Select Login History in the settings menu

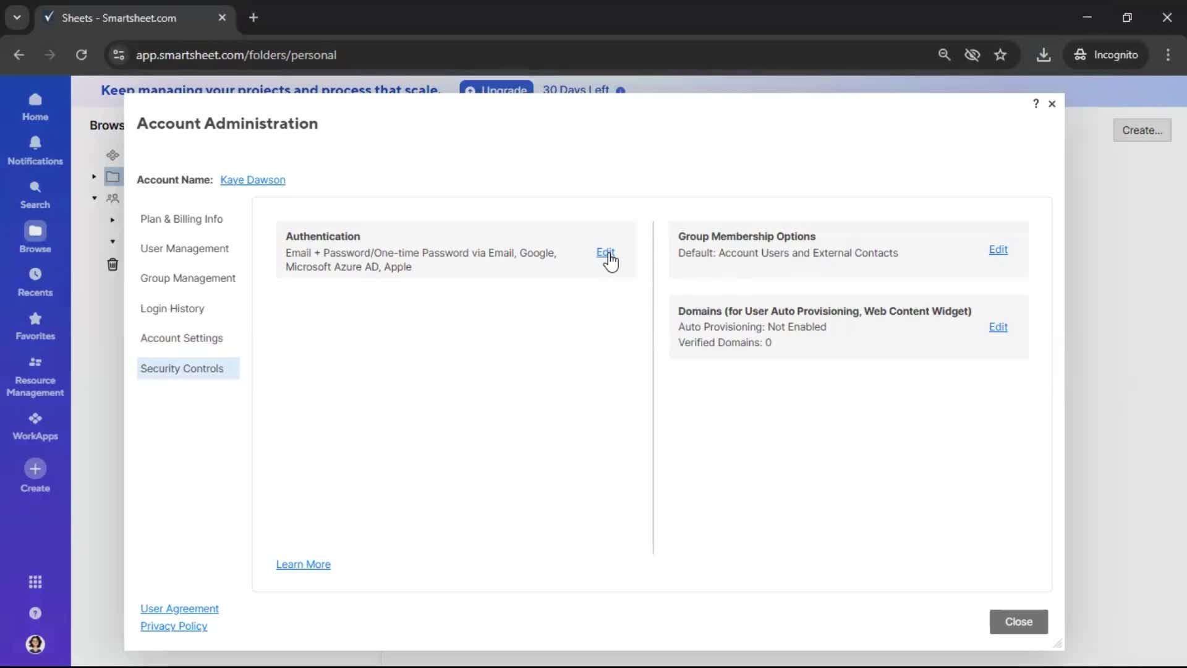coord(173,309)
